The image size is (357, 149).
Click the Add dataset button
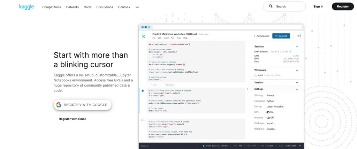coord(261,36)
